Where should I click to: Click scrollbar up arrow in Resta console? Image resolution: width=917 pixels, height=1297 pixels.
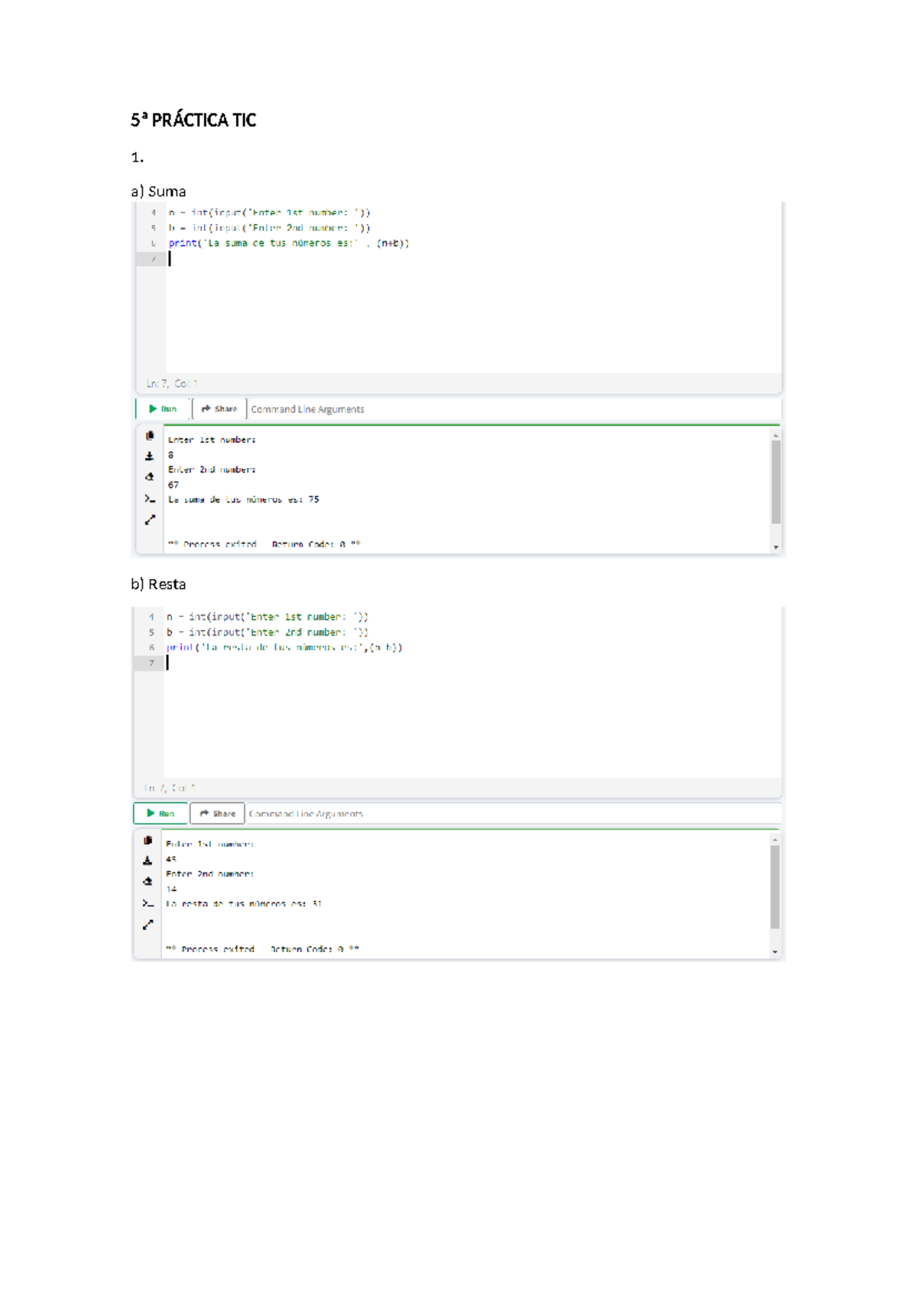pos(775,840)
